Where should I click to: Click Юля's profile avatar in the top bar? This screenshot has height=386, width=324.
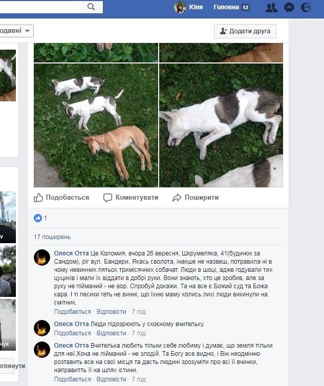pyautogui.click(x=180, y=7)
